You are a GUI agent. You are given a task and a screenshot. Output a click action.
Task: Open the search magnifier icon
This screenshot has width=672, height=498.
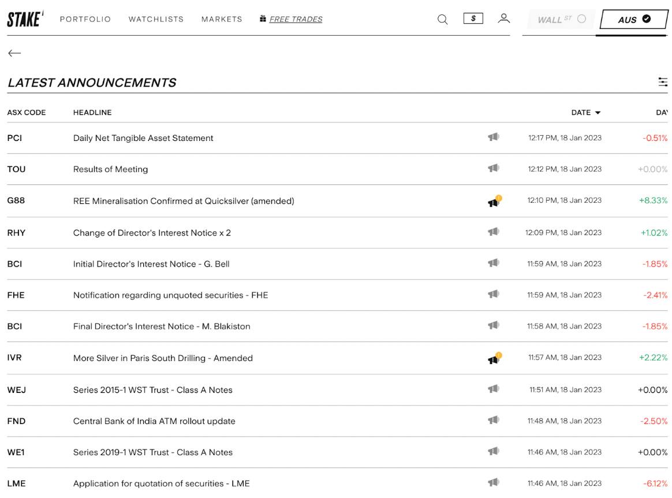point(443,19)
